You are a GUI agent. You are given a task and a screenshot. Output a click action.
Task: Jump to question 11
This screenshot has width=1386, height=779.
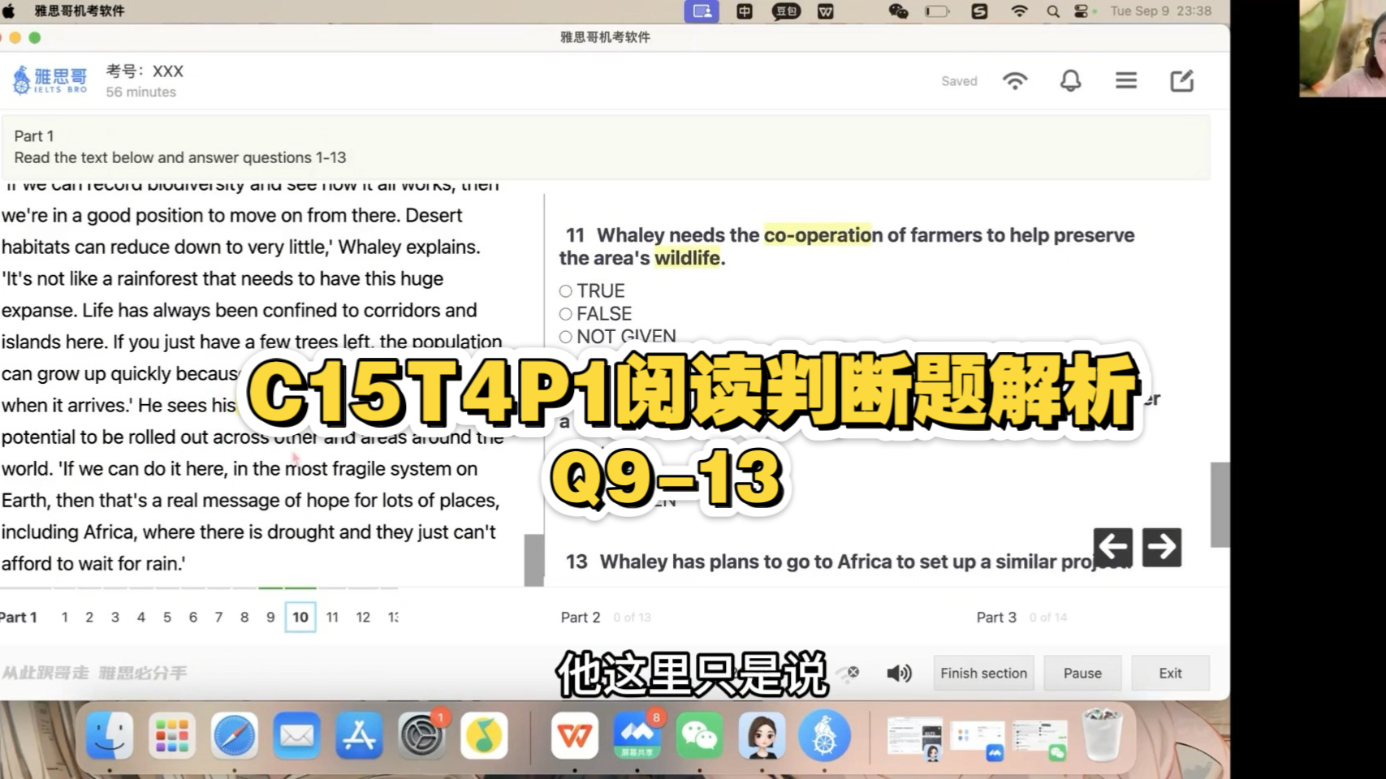[x=332, y=617]
